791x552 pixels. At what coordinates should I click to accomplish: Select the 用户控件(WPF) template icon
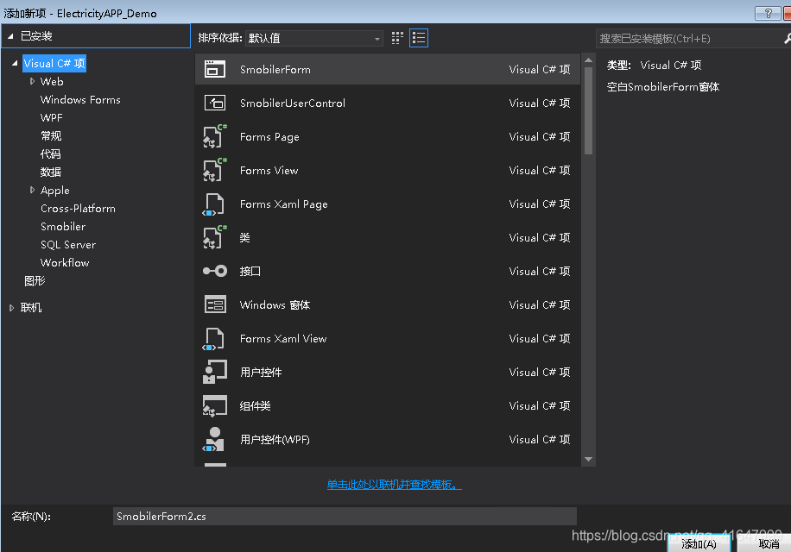[214, 439]
